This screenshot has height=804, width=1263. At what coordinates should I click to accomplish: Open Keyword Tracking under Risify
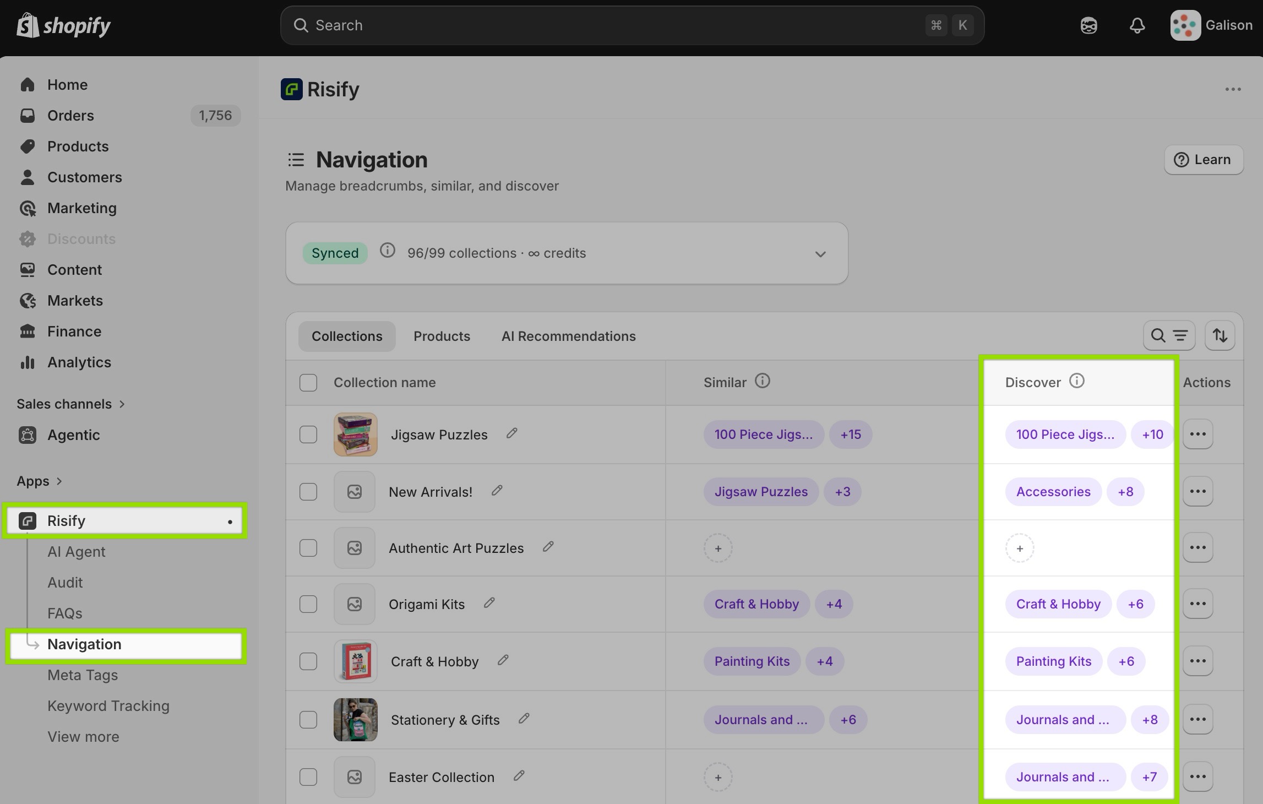[108, 706]
